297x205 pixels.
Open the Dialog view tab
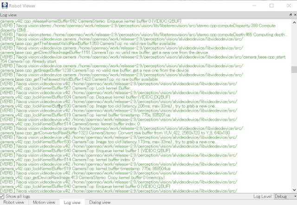(100, 202)
